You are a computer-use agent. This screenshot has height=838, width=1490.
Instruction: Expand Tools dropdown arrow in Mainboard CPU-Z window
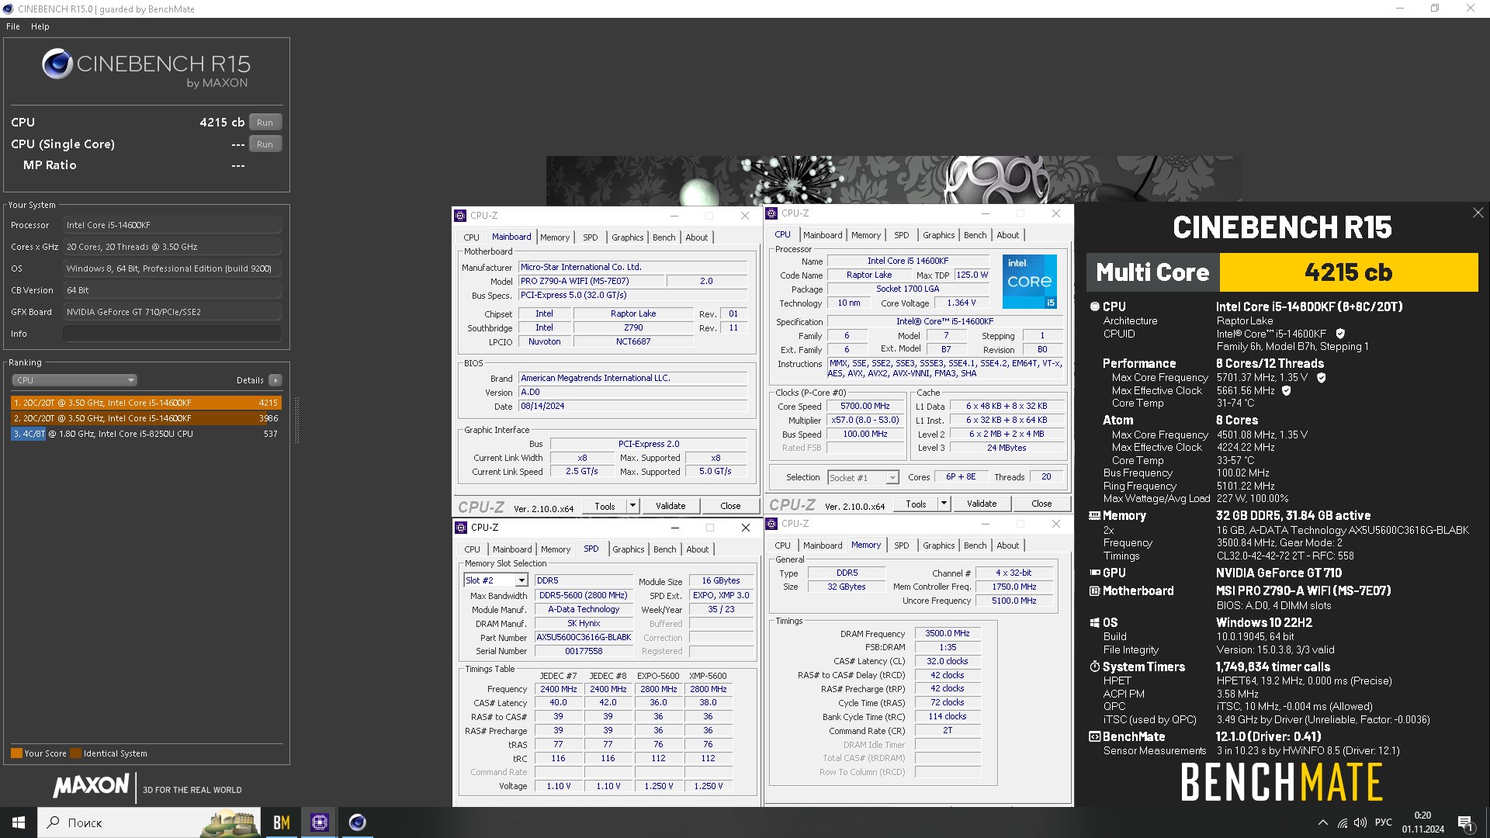pos(632,506)
